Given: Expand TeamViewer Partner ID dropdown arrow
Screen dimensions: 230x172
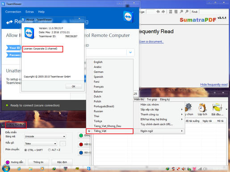Looking at the screenshot, I should coord(130,52).
